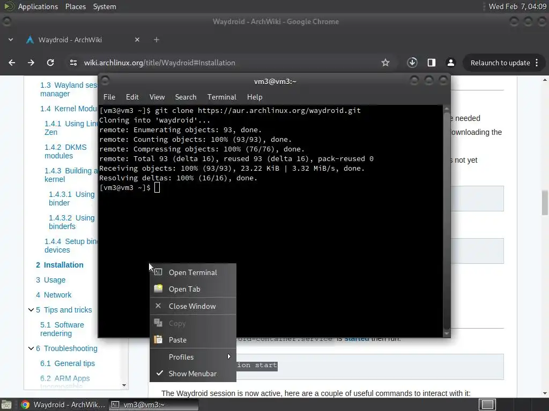Open the Applications menu in top panel

pyautogui.click(x=38, y=6)
